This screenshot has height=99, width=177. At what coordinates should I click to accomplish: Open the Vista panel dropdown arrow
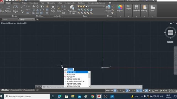pyautogui.click(x=153, y=16)
